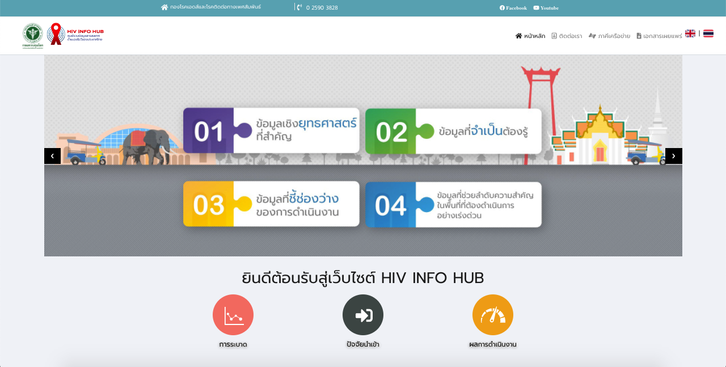
Task: Go to the หน้าหลัก home menu item
Action: point(530,36)
